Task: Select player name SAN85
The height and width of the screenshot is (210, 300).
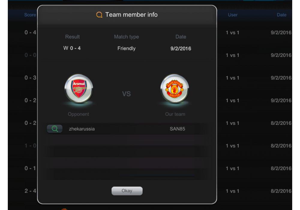Action: point(177,129)
